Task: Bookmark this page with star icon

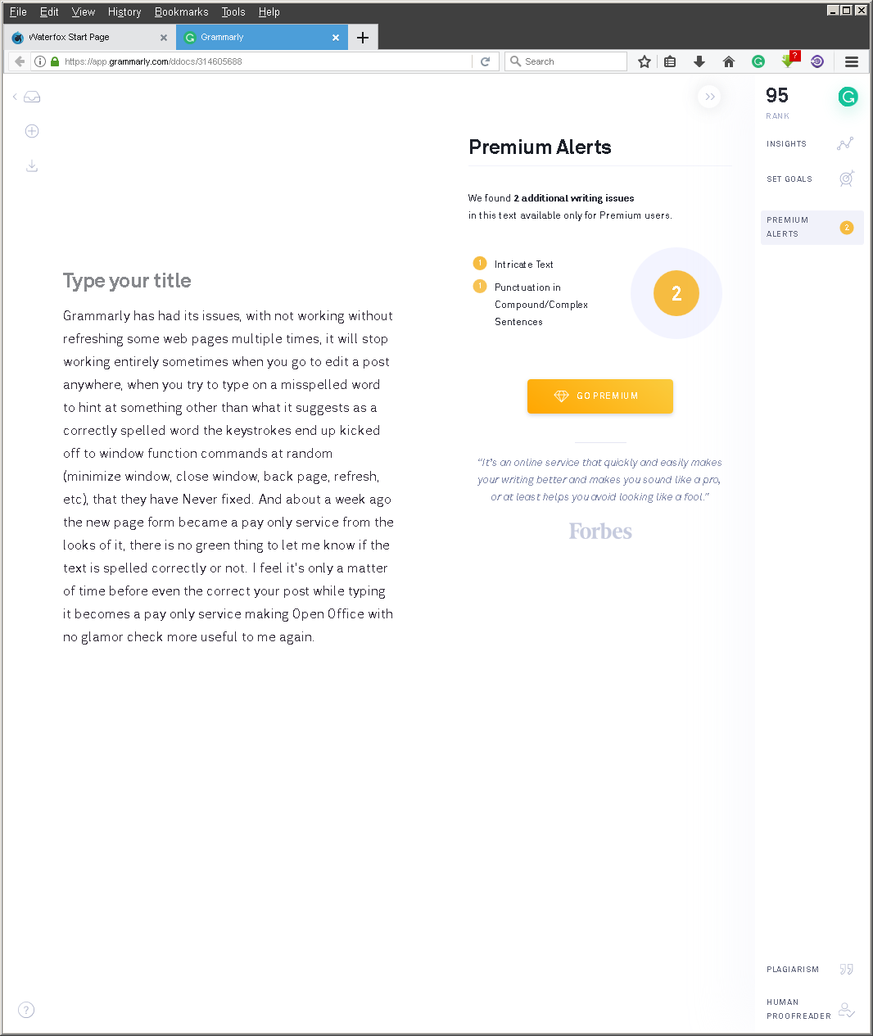Action: click(645, 61)
